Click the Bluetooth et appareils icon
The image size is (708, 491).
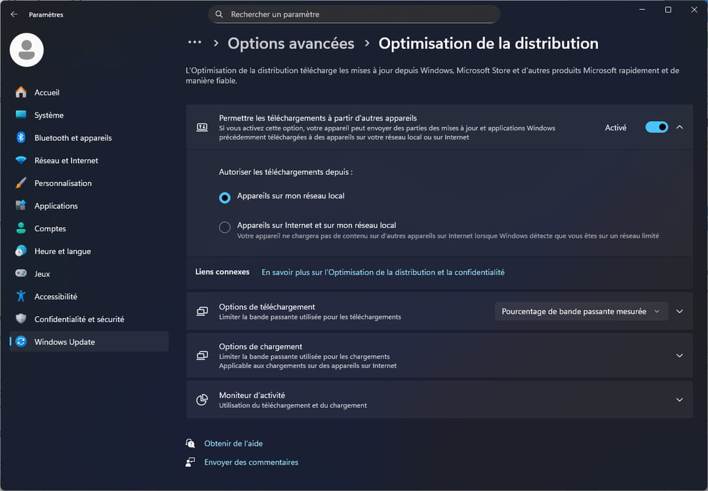coord(21,137)
